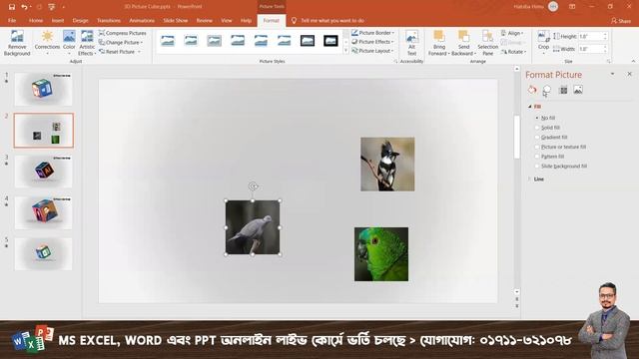Expand the Picture Styles gallery
Image resolution: width=639 pixels, height=359 pixels.
pos(346,51)
